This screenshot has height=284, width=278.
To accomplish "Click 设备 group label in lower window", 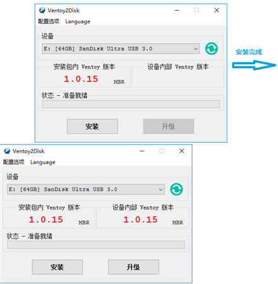I will pyautogui.click(x=13, y=177).
